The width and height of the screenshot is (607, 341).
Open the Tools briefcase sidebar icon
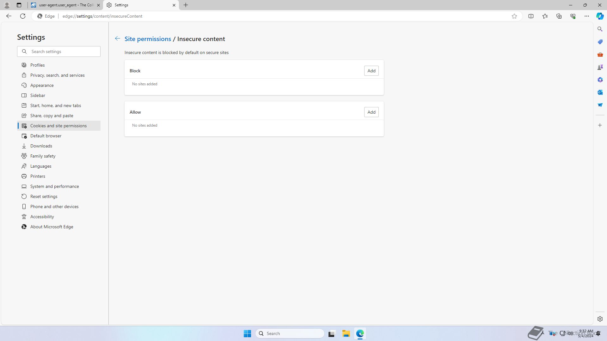[x=600, y=54]
